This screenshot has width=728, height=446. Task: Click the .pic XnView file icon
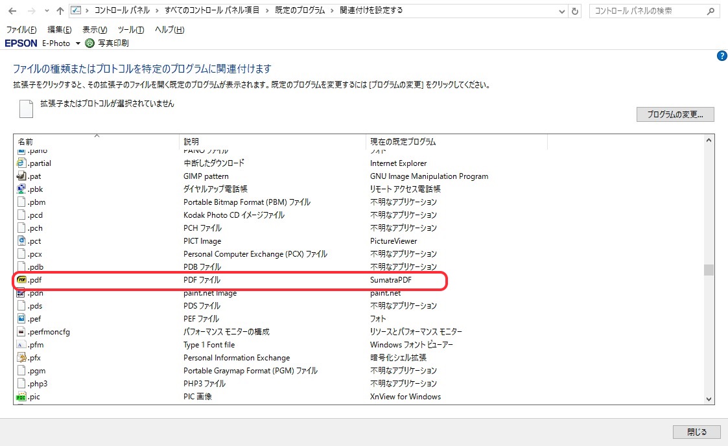(21, 397)
